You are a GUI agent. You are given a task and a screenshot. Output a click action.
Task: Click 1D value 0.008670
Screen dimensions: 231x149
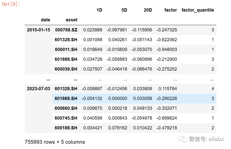click(x=93, y=108)
